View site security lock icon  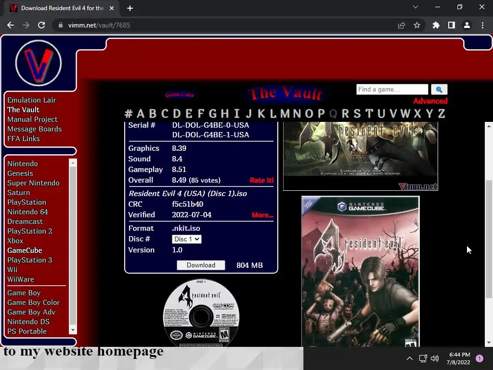[61, 25]
